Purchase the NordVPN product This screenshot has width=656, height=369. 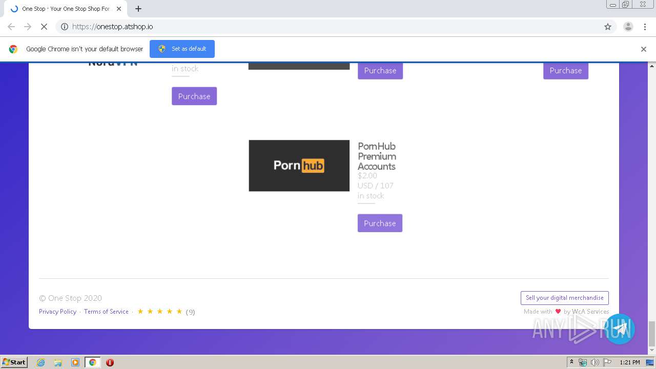click(194, 96)
